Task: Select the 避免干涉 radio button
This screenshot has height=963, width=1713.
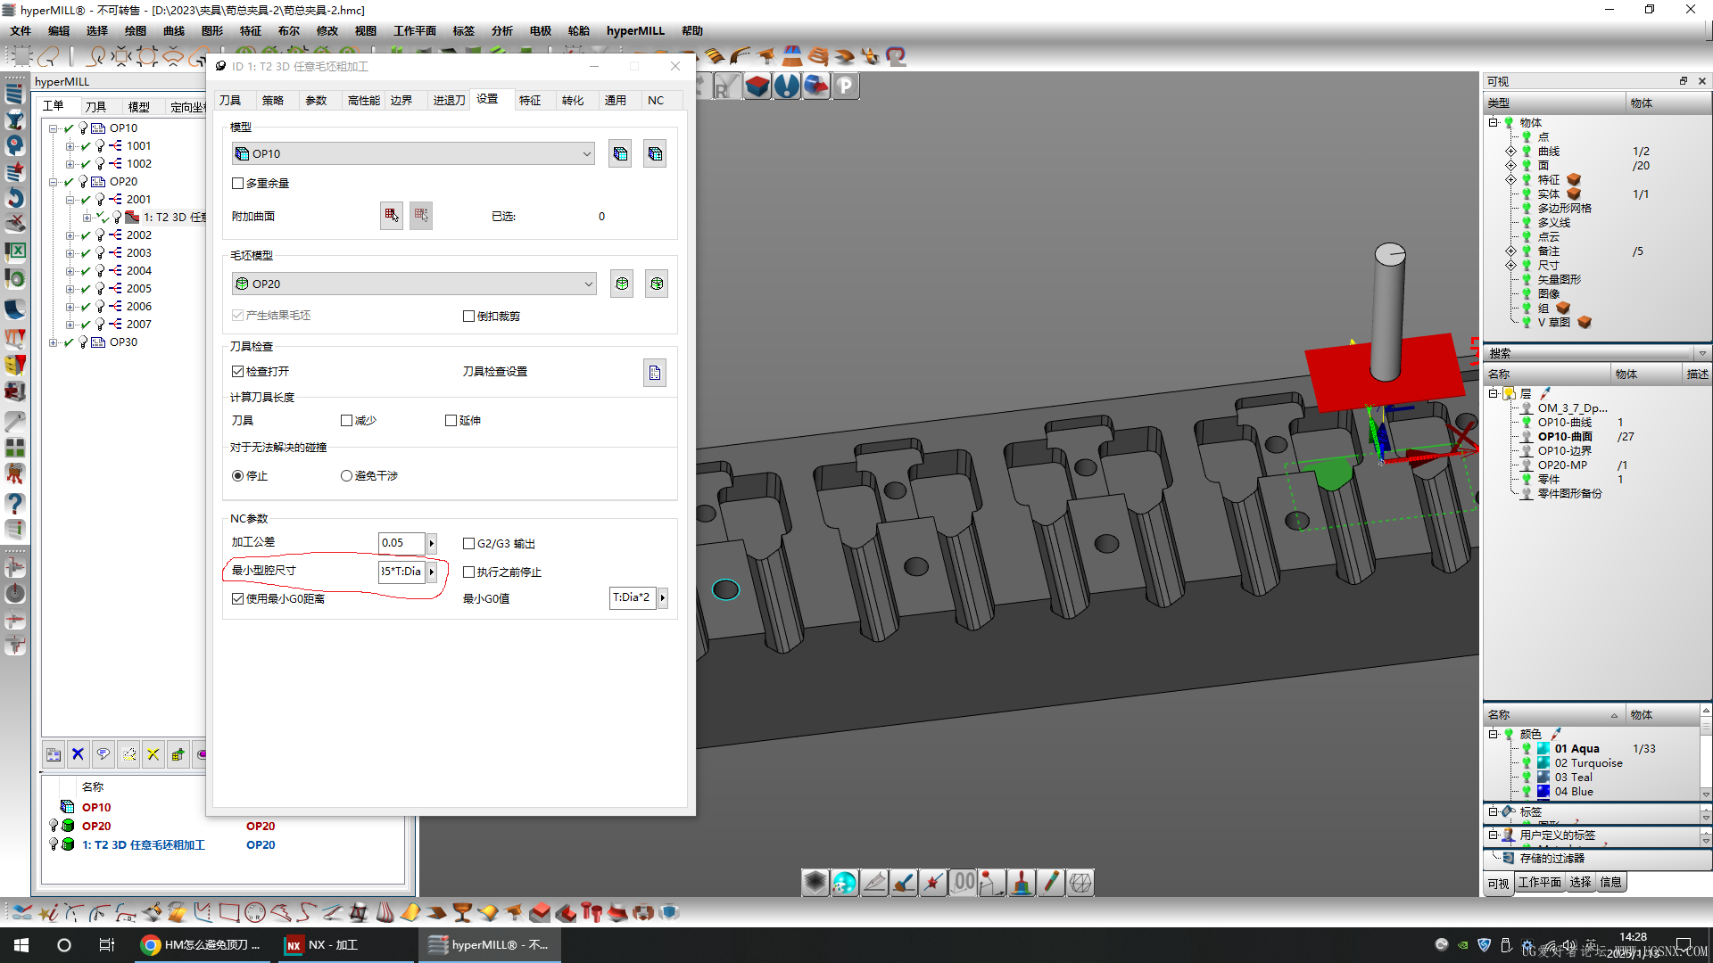Action: 346,476
